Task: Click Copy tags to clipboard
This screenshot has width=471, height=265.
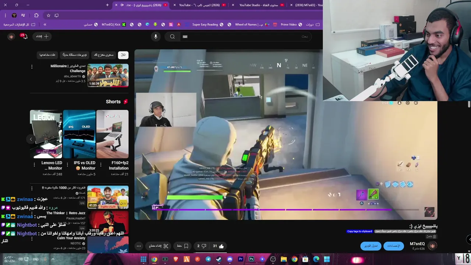Action: coord(360,232)
